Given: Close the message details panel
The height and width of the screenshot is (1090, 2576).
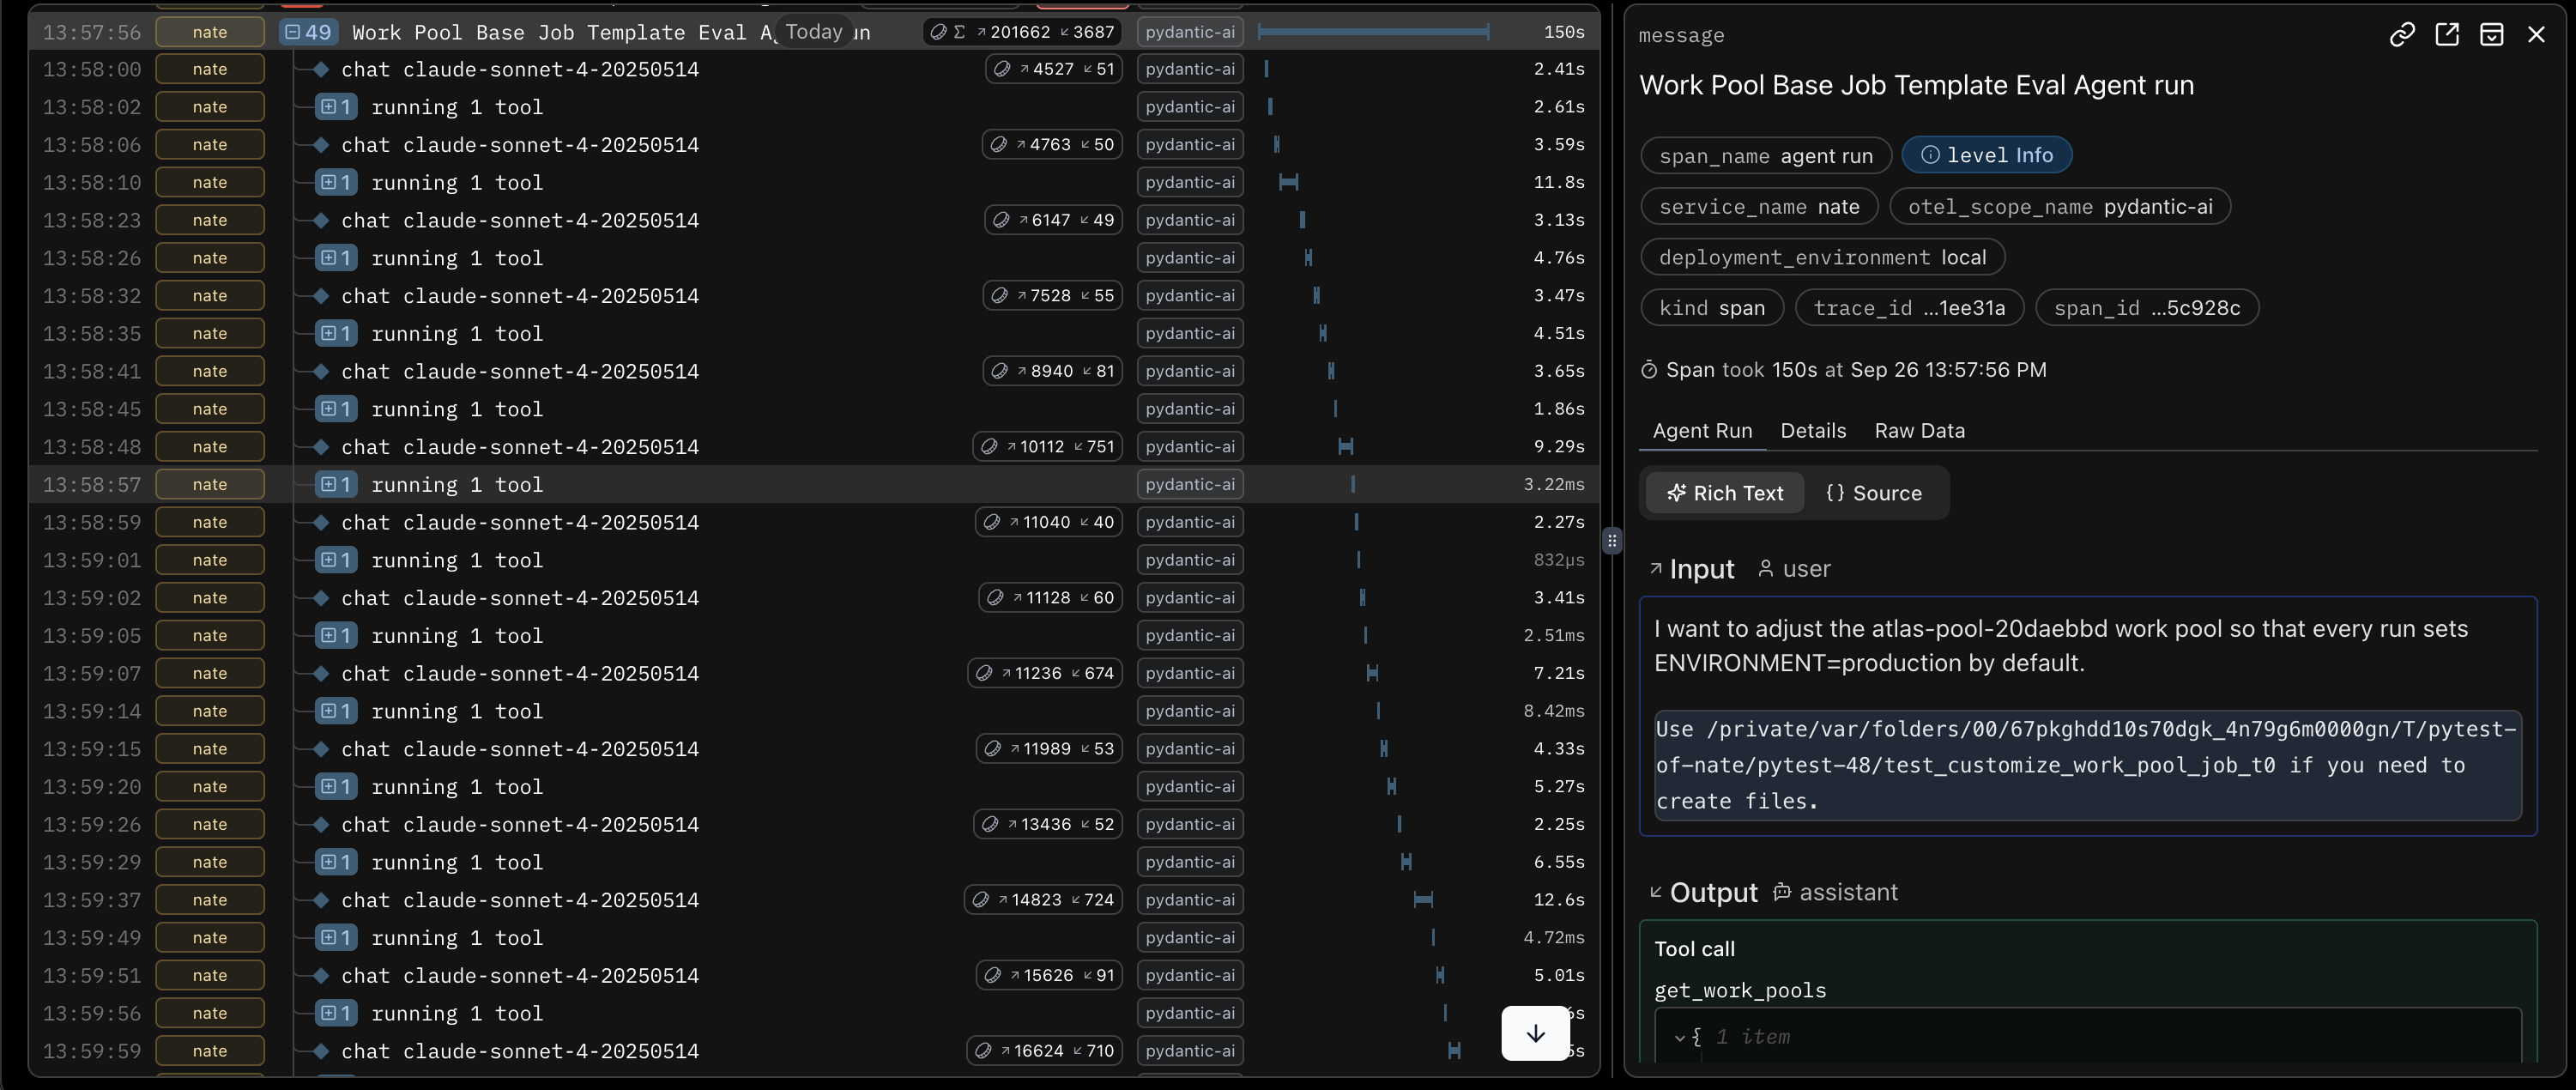Looking at the screenshot, I should point(2536,35).
